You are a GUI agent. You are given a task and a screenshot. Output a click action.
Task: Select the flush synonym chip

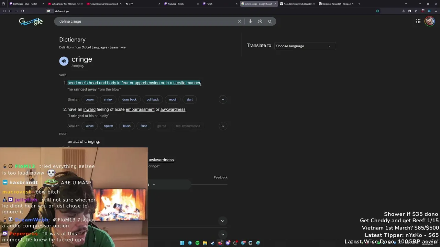pos(144,126)
